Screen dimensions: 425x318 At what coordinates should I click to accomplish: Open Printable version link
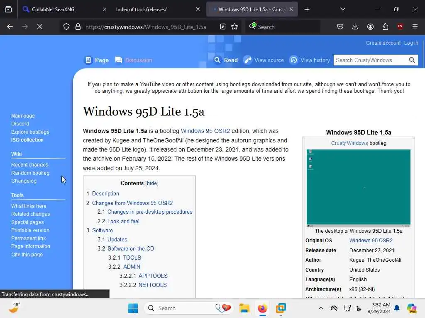pos(30,230)
